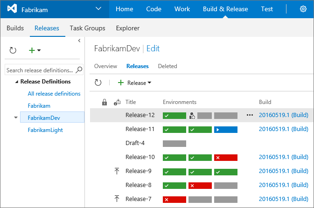Collapse the left sidebar panel
314x208 pixels.
(79, 41)
